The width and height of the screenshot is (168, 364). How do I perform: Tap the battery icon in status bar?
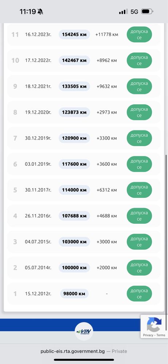(x=147, y=11)
